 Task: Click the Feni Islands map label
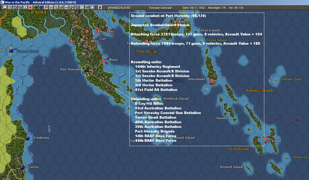pyautogui.click(x=211, y=30)
